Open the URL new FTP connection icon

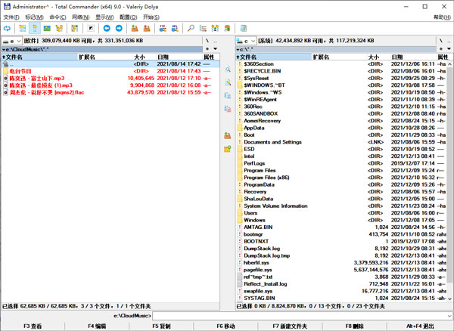click(x=175, y=28)
